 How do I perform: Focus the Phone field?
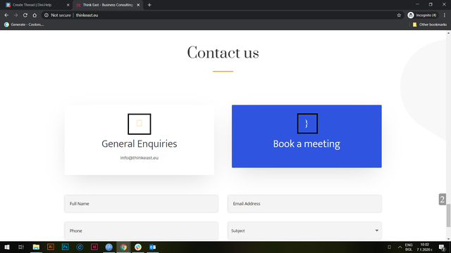pyautogui.click(x=141, y=231)
